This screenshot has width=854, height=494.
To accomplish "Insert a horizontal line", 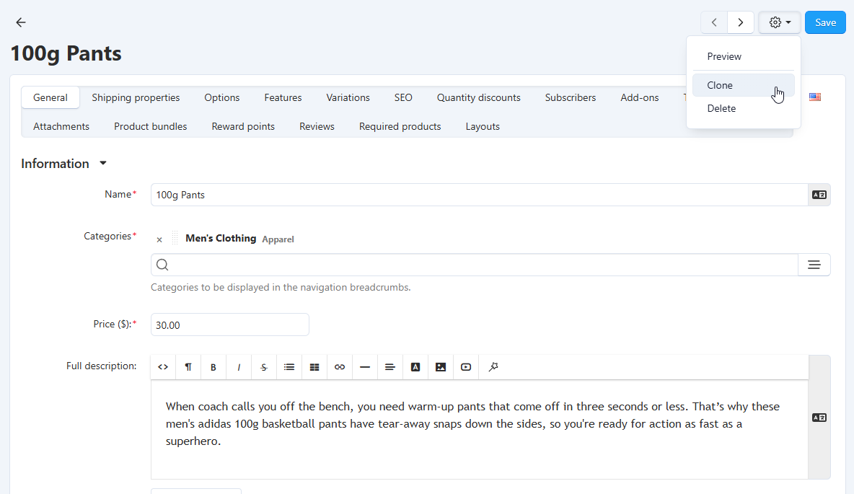I will pos(365,367).
